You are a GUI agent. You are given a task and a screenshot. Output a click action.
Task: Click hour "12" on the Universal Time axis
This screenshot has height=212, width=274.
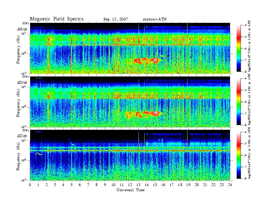click(x=130, y=185)
